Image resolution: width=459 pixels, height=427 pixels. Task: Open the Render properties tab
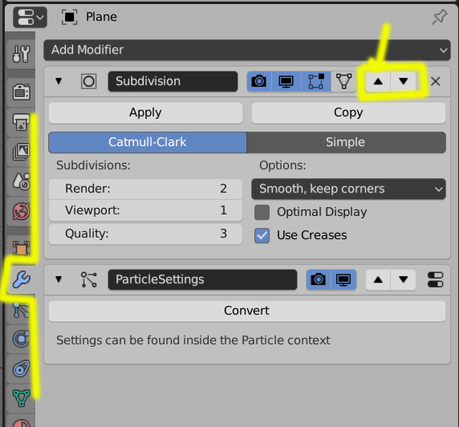point(21,92)
